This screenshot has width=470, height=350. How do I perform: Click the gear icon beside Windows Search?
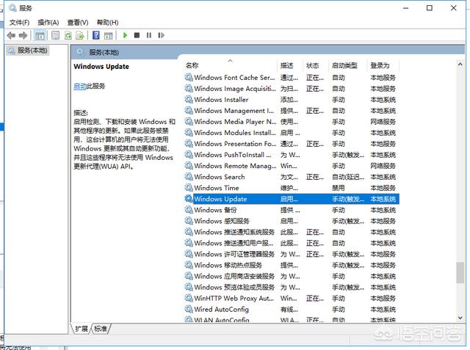tap(189, 177)
